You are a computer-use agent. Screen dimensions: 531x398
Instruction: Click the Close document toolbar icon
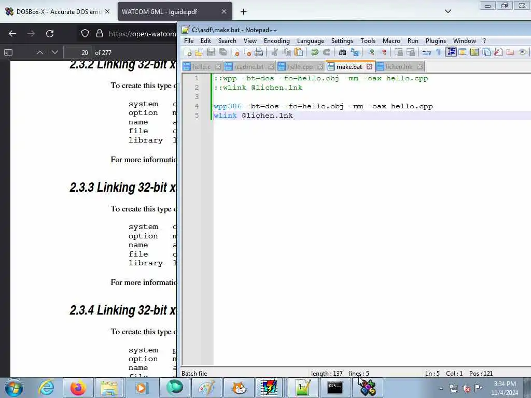coord(235,52)
